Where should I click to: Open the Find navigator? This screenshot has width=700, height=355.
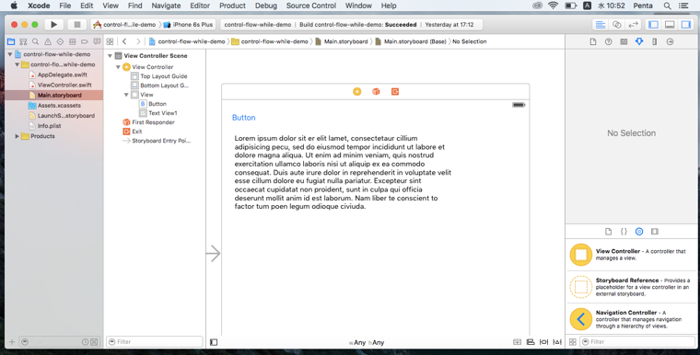[x=35, y=41]
